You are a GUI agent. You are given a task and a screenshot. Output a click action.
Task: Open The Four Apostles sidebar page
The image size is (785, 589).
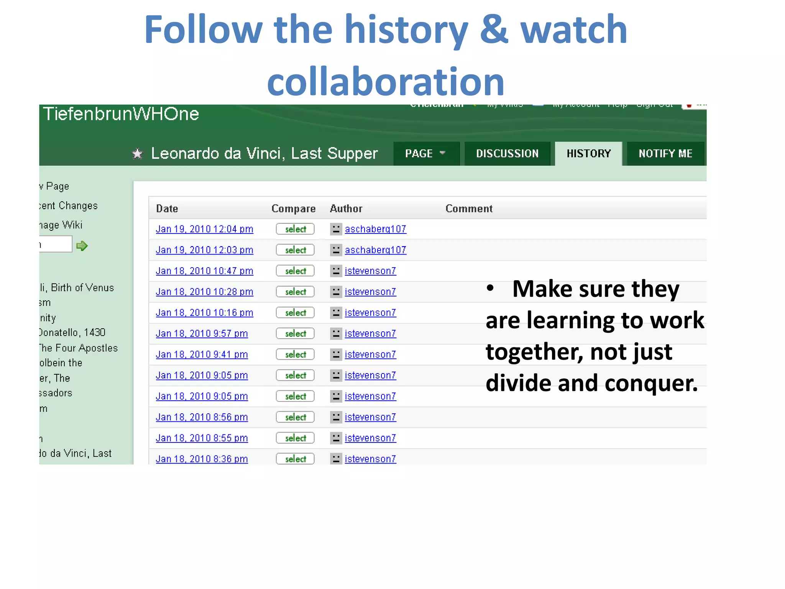point(79,348)
